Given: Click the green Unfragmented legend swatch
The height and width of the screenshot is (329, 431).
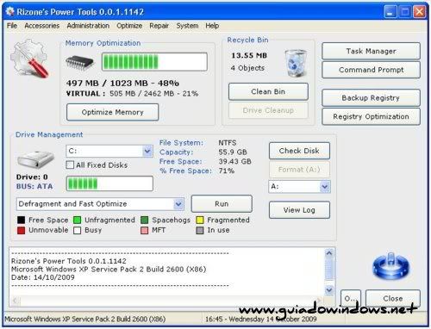Looking at the screenshot, I should 77,220.
